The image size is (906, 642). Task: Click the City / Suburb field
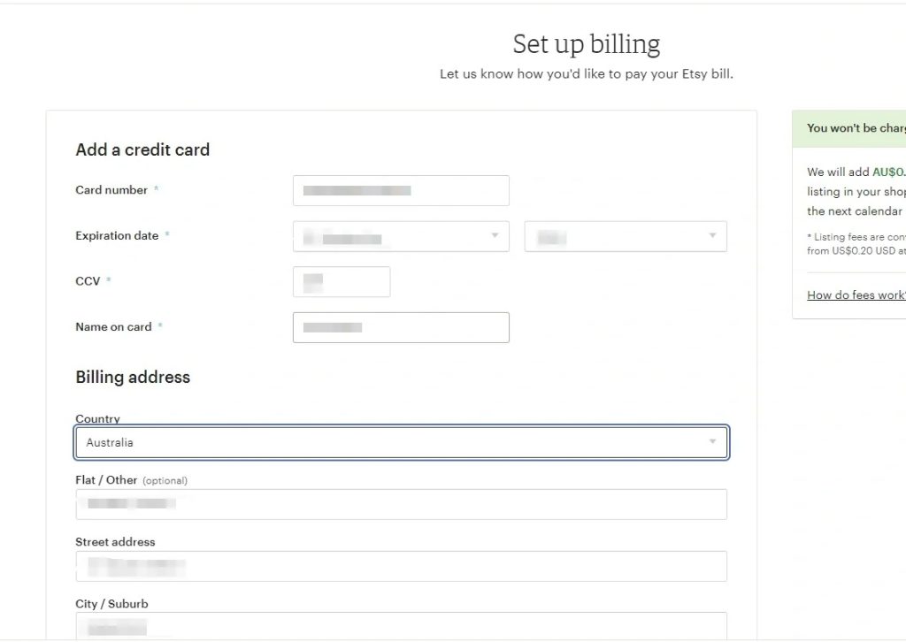[401, 628]
